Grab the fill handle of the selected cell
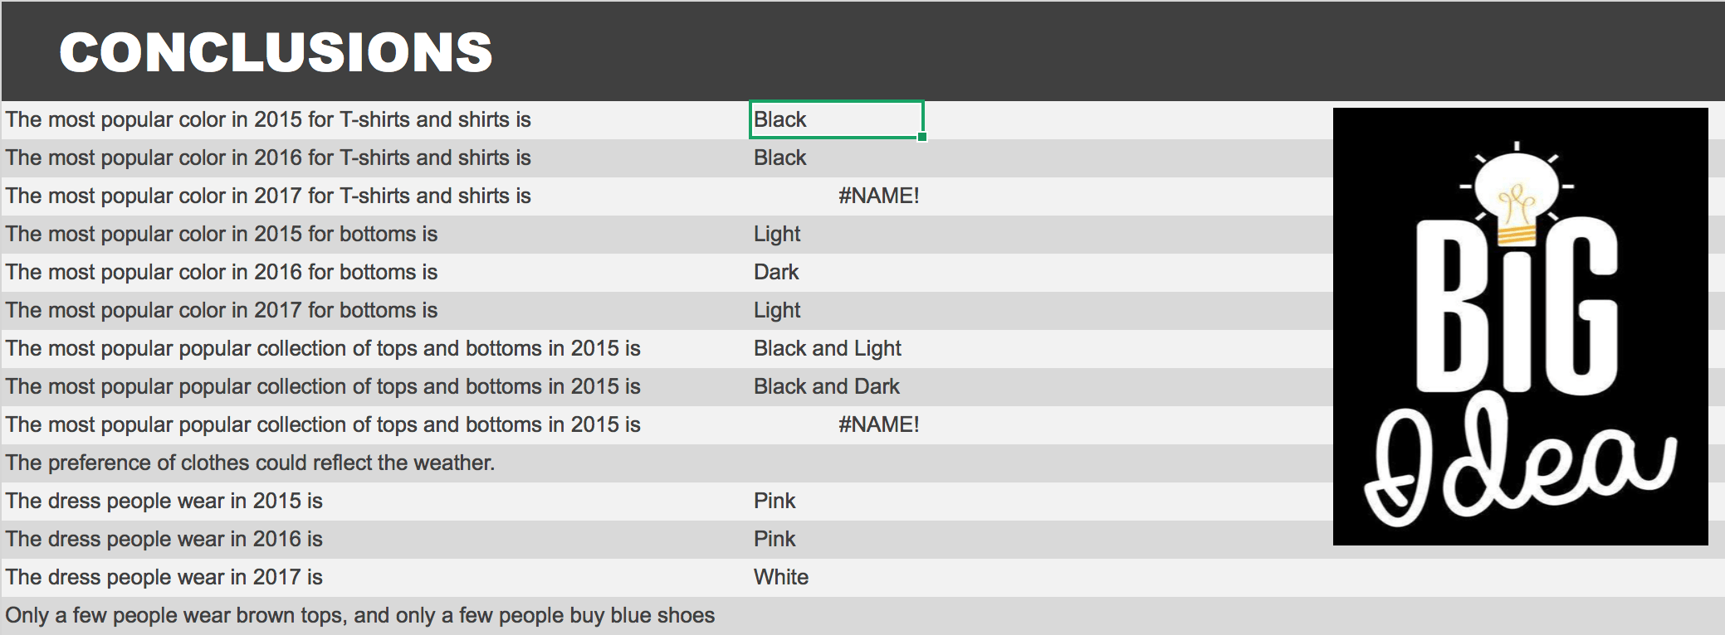1725x635 pixels. pos(922,137)
